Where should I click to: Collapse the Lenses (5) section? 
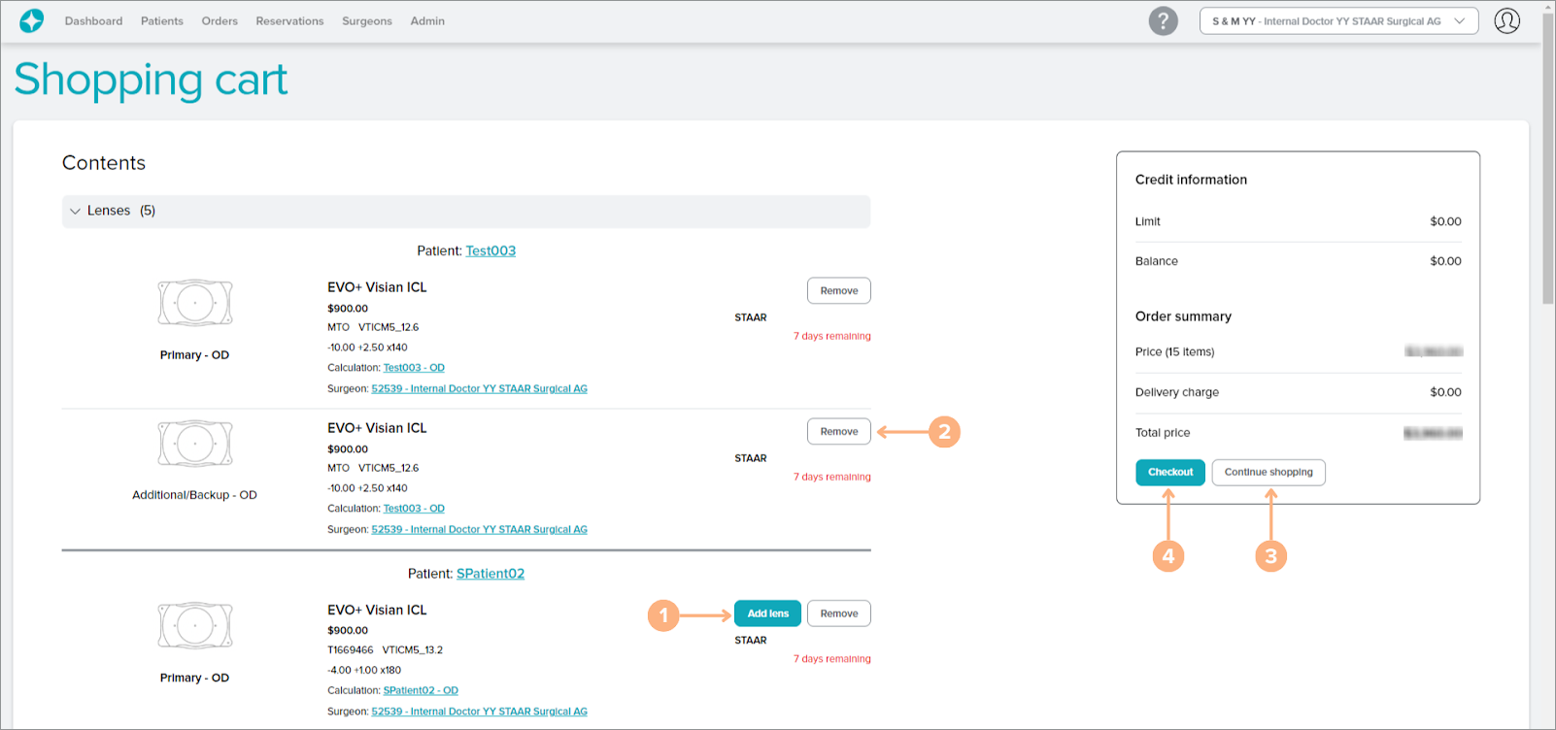coord(76,211)
